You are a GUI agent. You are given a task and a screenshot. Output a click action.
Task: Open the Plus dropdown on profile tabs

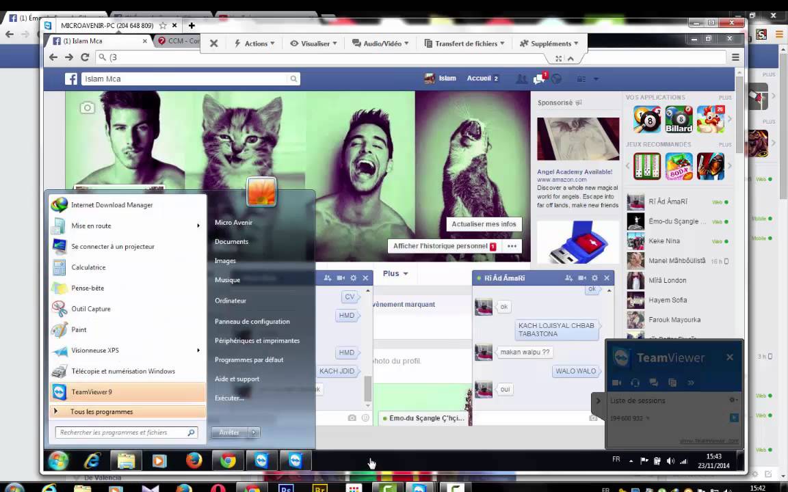click(395, 273)
